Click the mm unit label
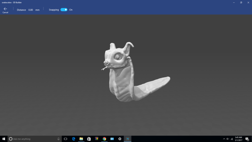 (x=37, y=10)
